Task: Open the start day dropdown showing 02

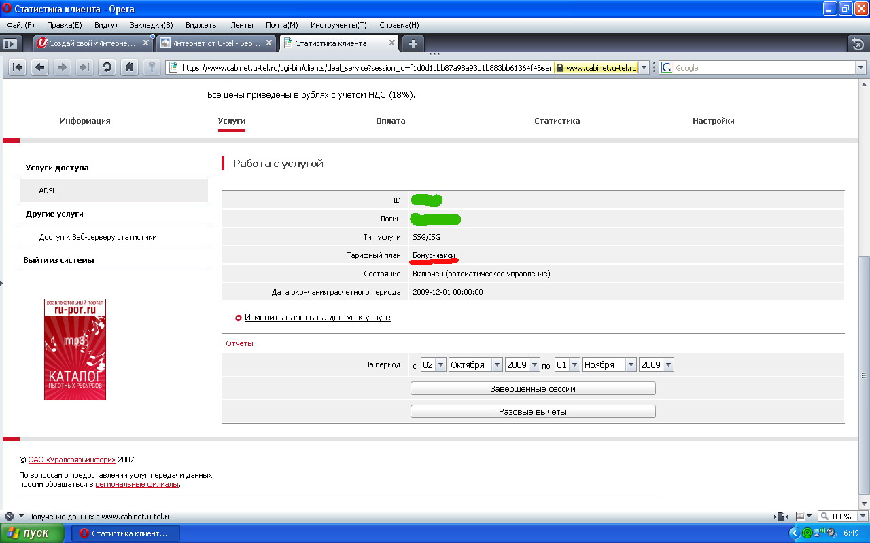Action: [x=433, y=364]
